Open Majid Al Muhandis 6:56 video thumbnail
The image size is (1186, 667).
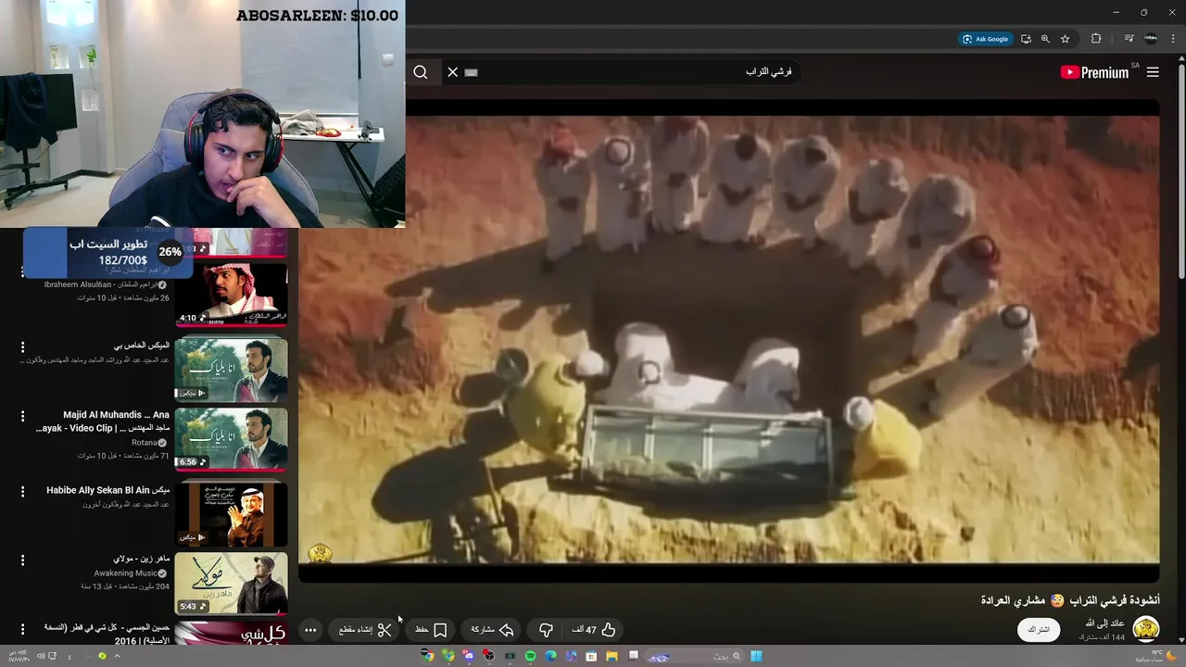[232, 439]
